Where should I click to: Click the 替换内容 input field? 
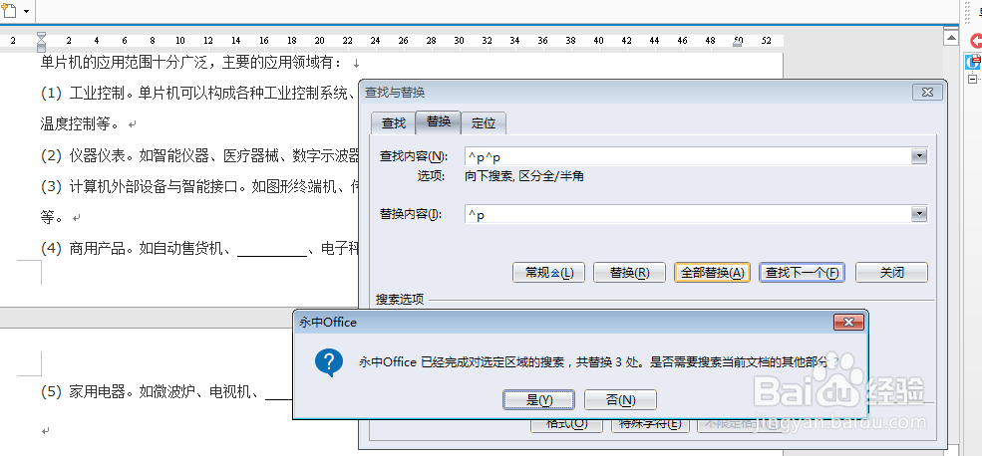click(687, 214)
